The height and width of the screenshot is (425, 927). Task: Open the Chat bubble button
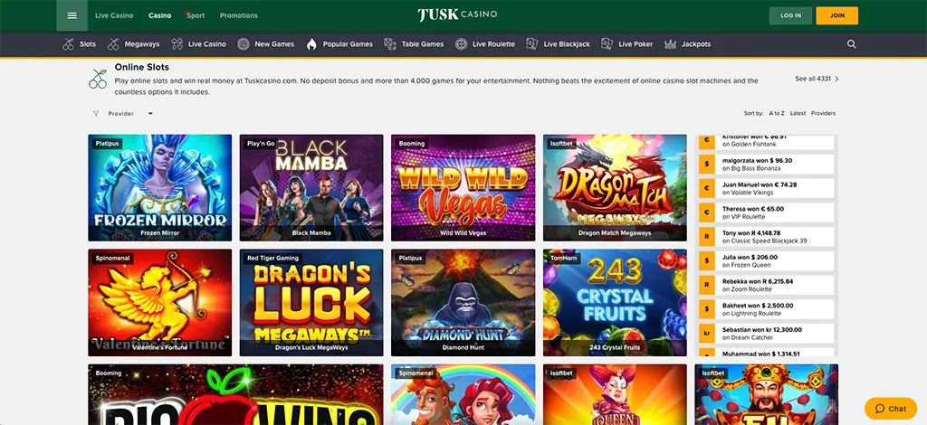coord(891,409)
